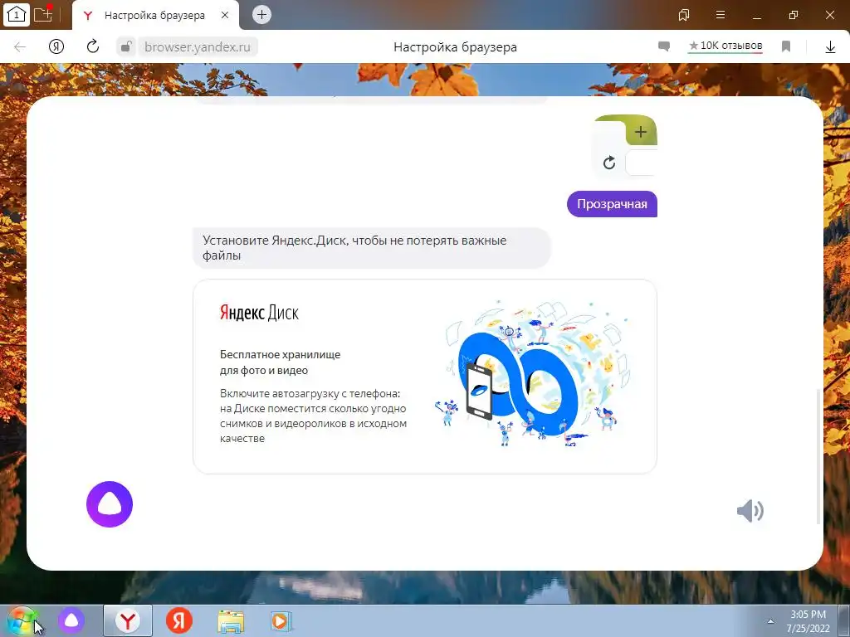
Task: Click the Яндекс Диск logo
Action: tap(259, 313)
